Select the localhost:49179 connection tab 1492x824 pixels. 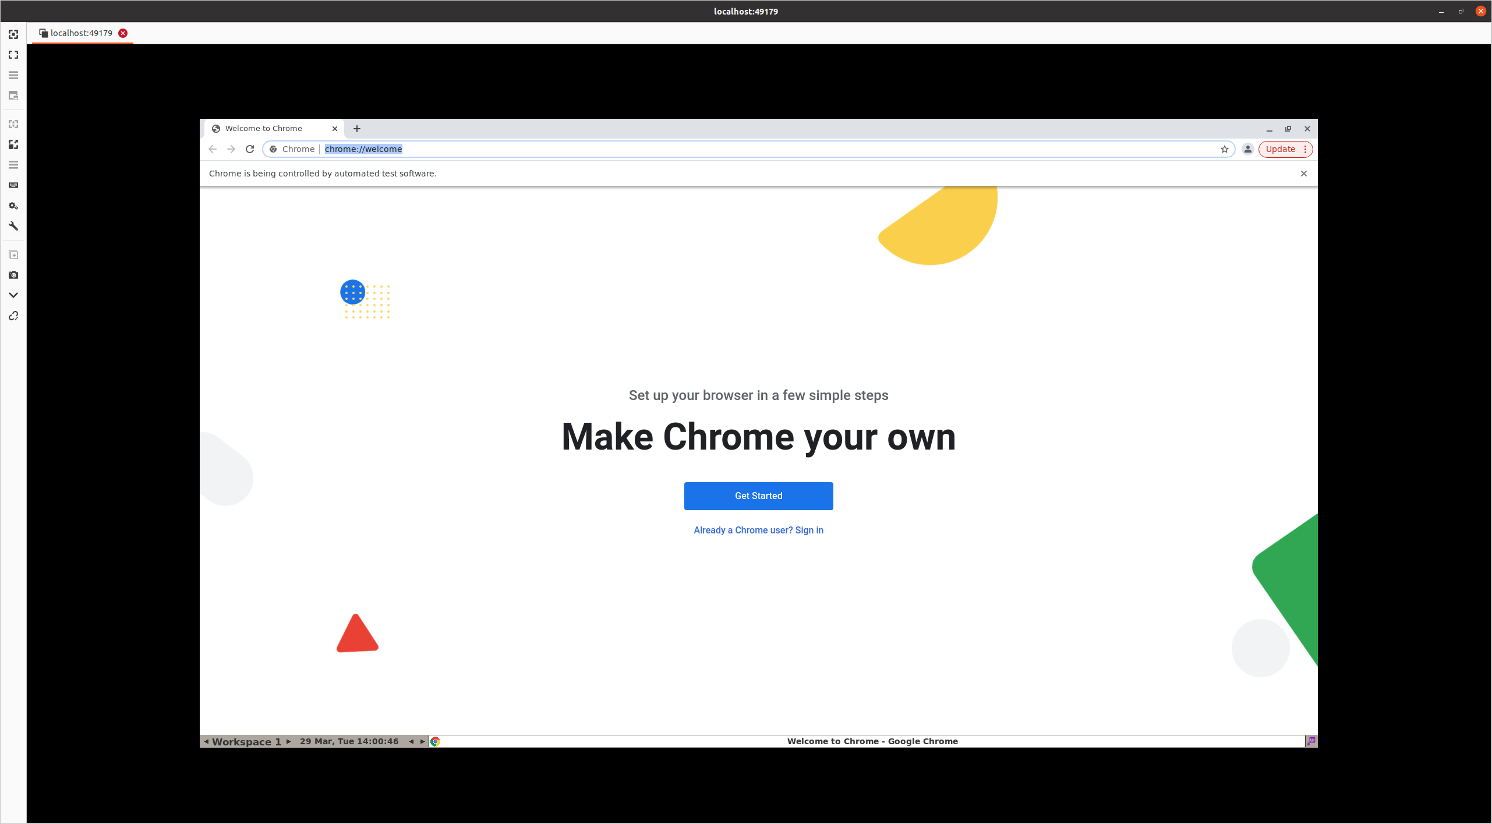(x=82, y=33)
